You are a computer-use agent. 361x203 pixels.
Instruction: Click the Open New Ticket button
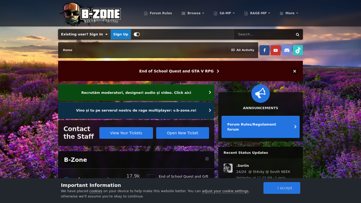[x=182, y=133]
